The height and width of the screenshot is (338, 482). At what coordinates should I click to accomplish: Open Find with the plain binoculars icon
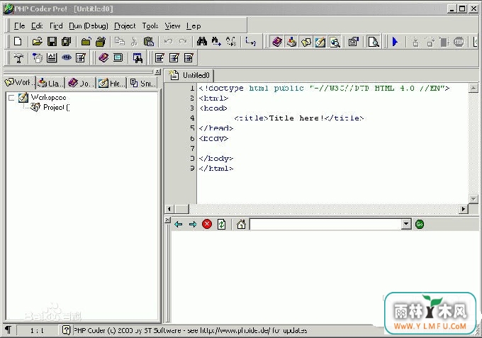coord(202,41)
